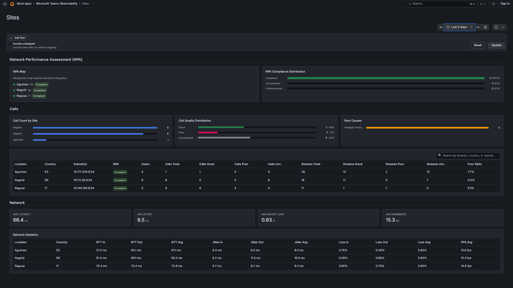The height and width of the screenshot is (288, 513).
Task: Go to Microsoft Teams Observability breadcrumb
Action: [57, 4]
